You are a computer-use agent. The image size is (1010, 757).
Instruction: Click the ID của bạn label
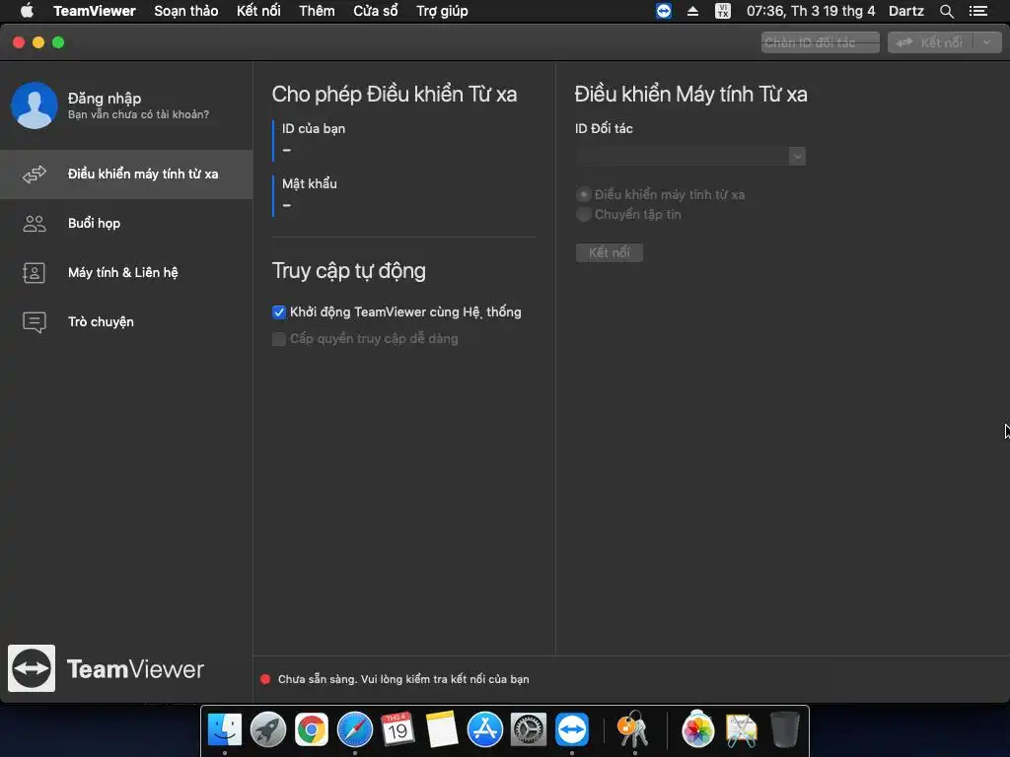314,129
